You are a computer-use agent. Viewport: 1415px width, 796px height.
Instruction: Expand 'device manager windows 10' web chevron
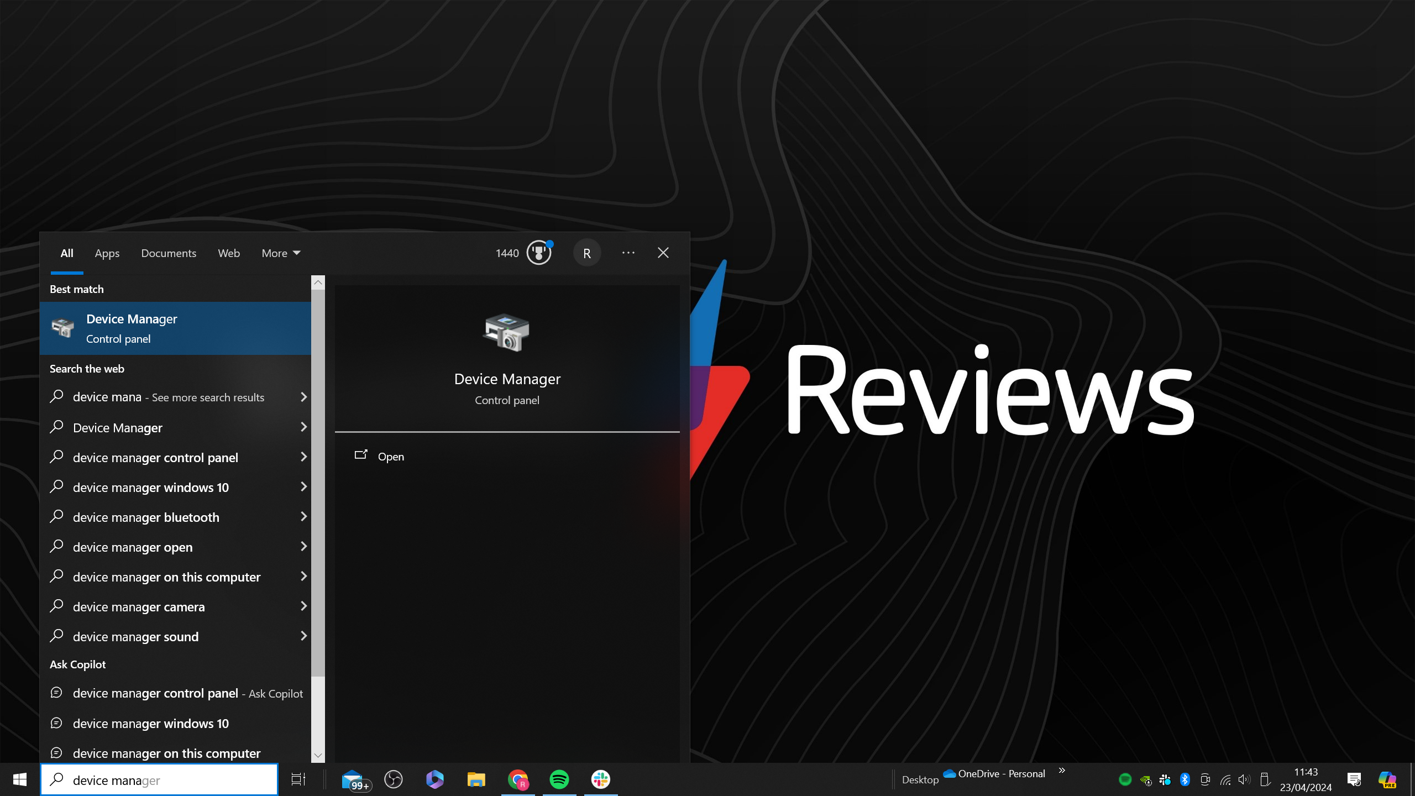click(303, 486)
